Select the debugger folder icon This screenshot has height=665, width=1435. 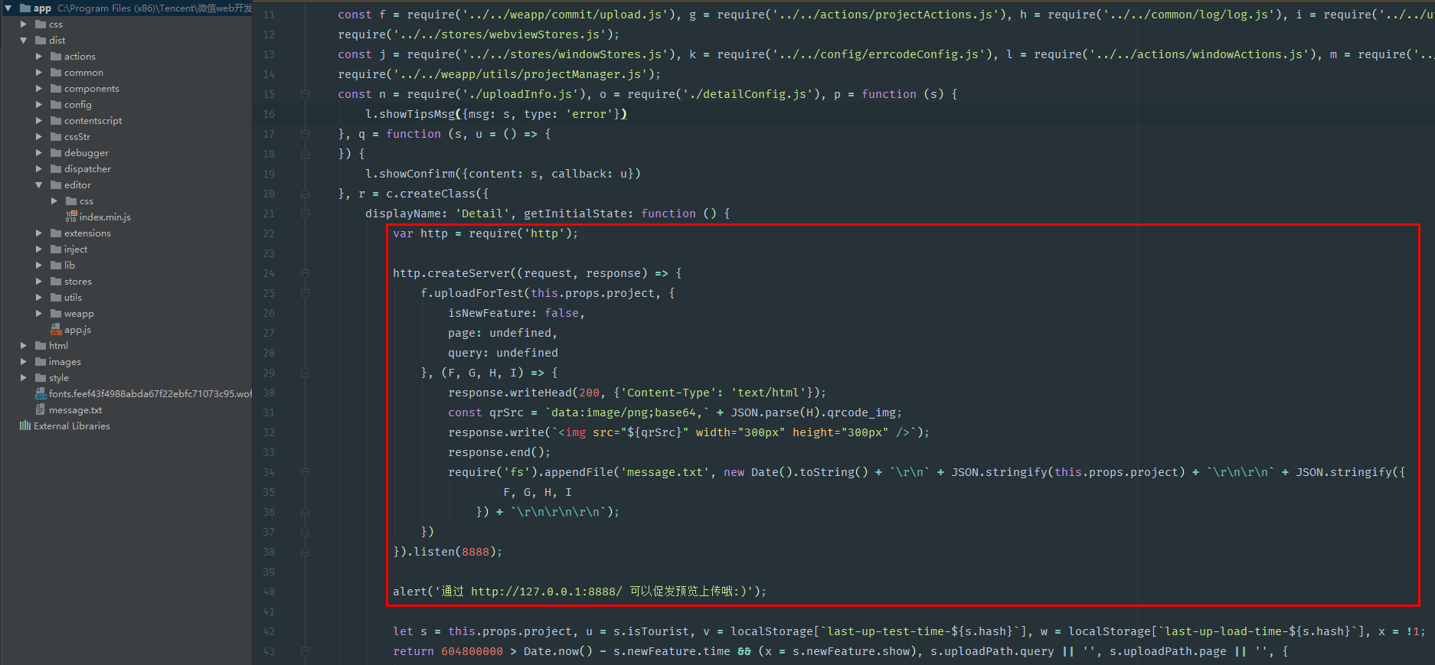pos(56,153)
